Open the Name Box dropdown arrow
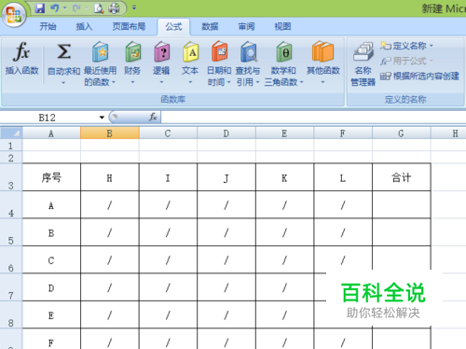The image size is (466, 349). (102, 118)
